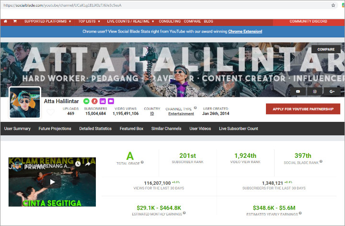
Task: Click the help icon beside Total Grade
Action: click(142, 162)
